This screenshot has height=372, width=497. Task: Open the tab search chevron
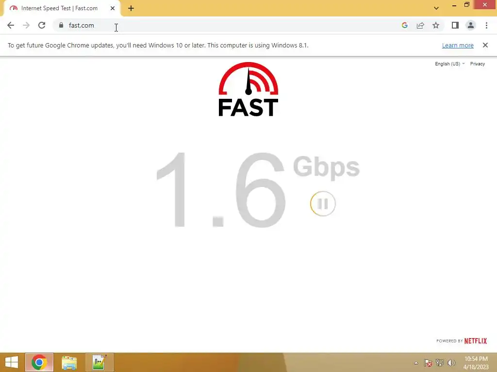(x=436, y=8)
